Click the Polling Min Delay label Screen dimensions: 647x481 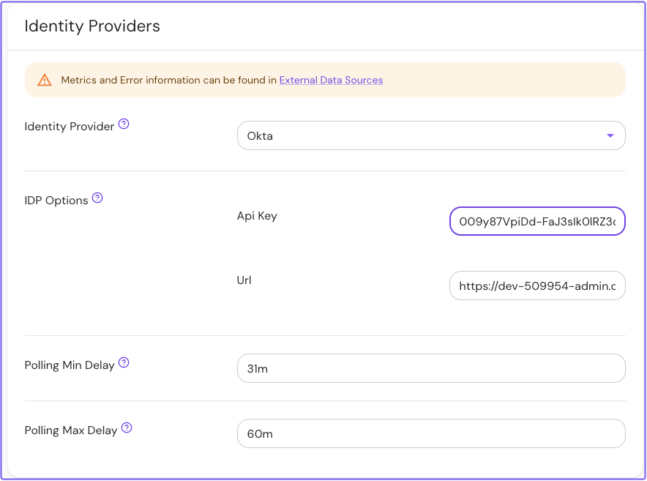[68, 365]
